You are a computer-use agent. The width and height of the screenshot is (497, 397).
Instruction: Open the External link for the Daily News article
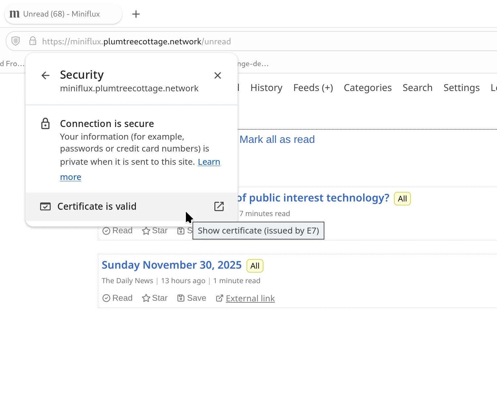250,298
